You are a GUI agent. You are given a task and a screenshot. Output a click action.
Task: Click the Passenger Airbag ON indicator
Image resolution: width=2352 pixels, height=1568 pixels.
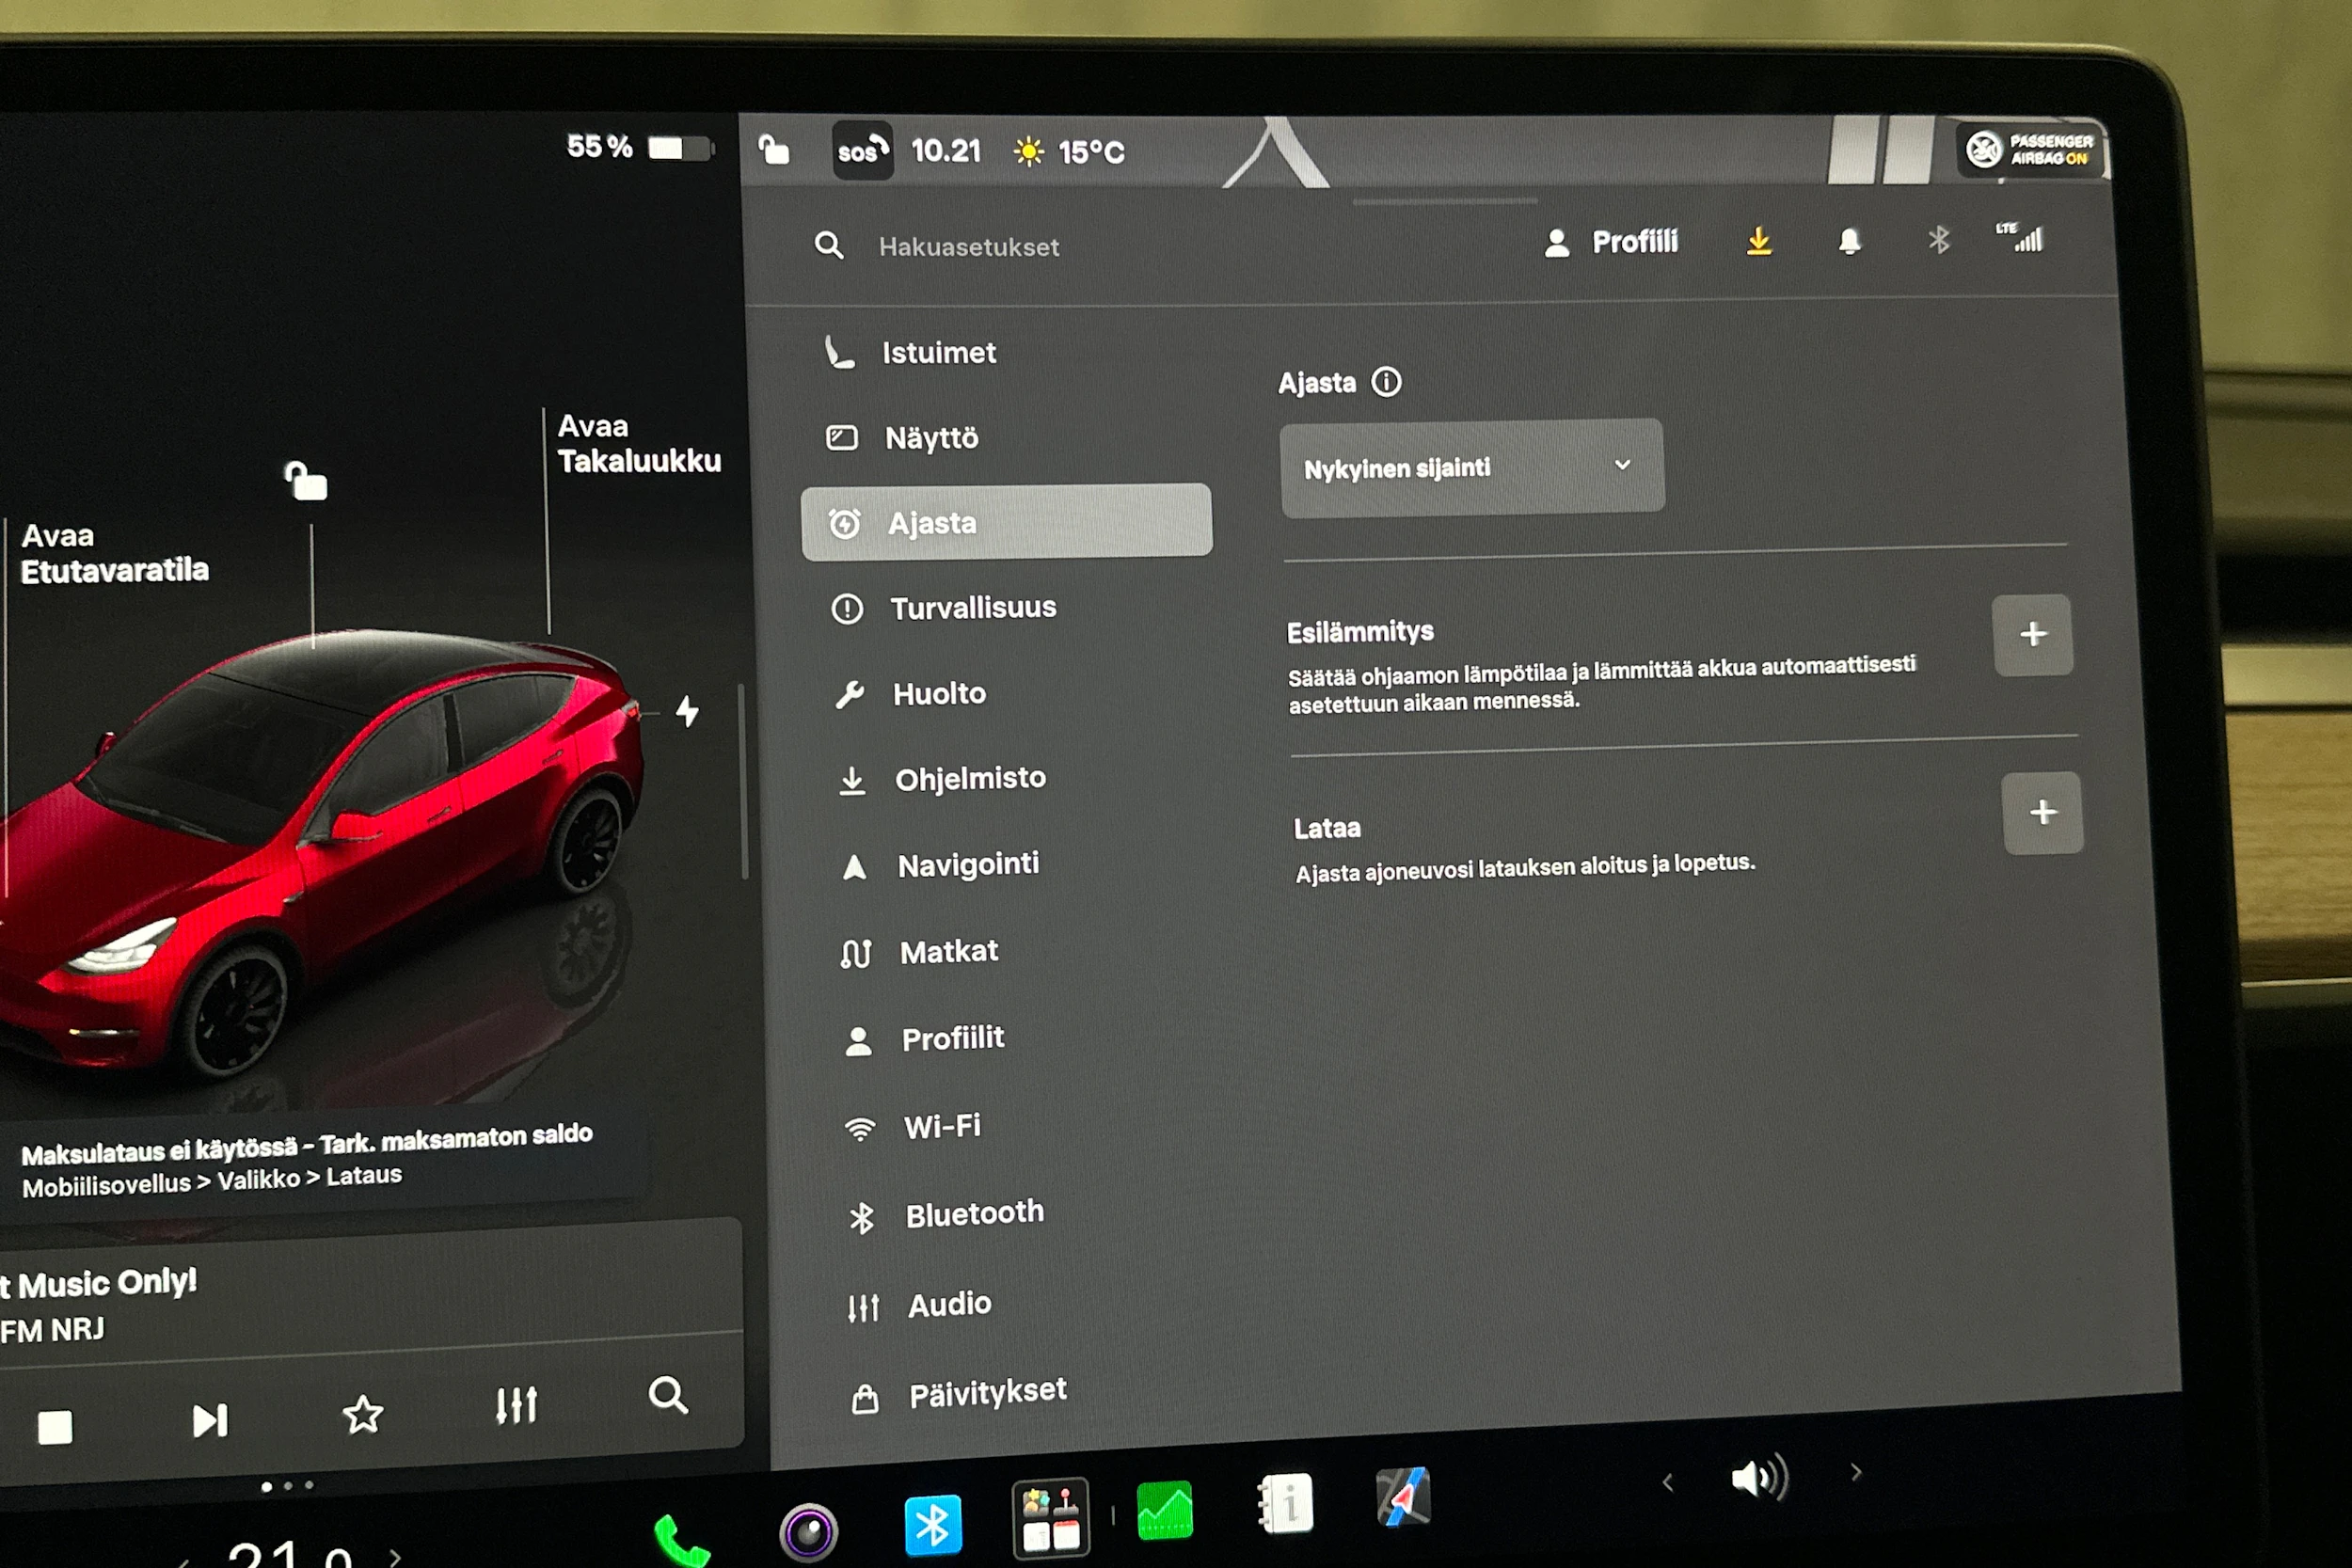(x=2031, y=150)
